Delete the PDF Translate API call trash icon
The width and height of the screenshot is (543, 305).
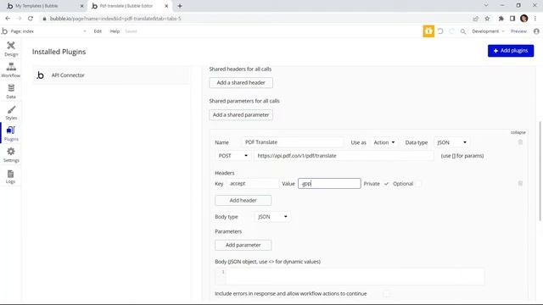[520, 142]
